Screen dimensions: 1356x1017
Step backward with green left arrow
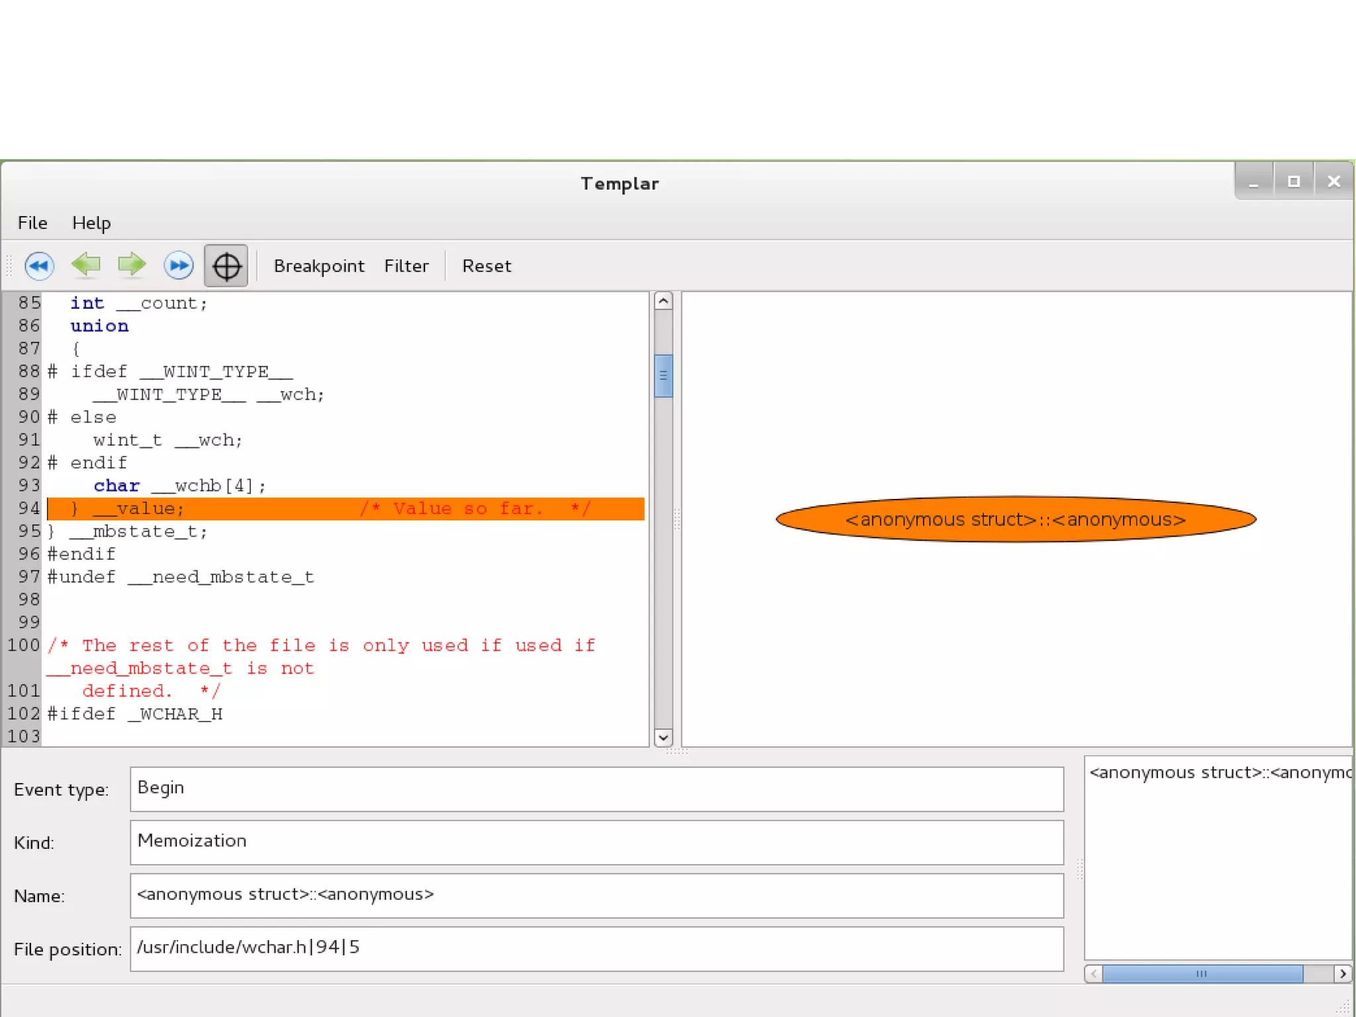pyautogui.click(x=86, y=264)
